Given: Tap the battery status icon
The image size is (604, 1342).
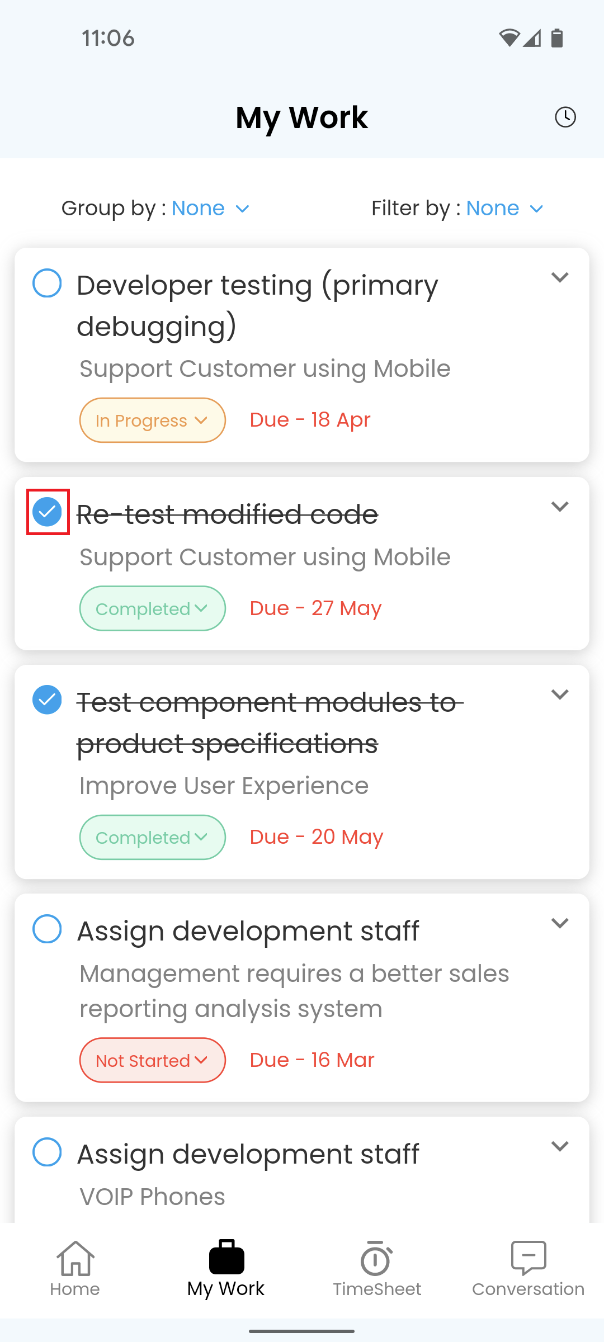Looking at the screenshot, I should point(557,38).
